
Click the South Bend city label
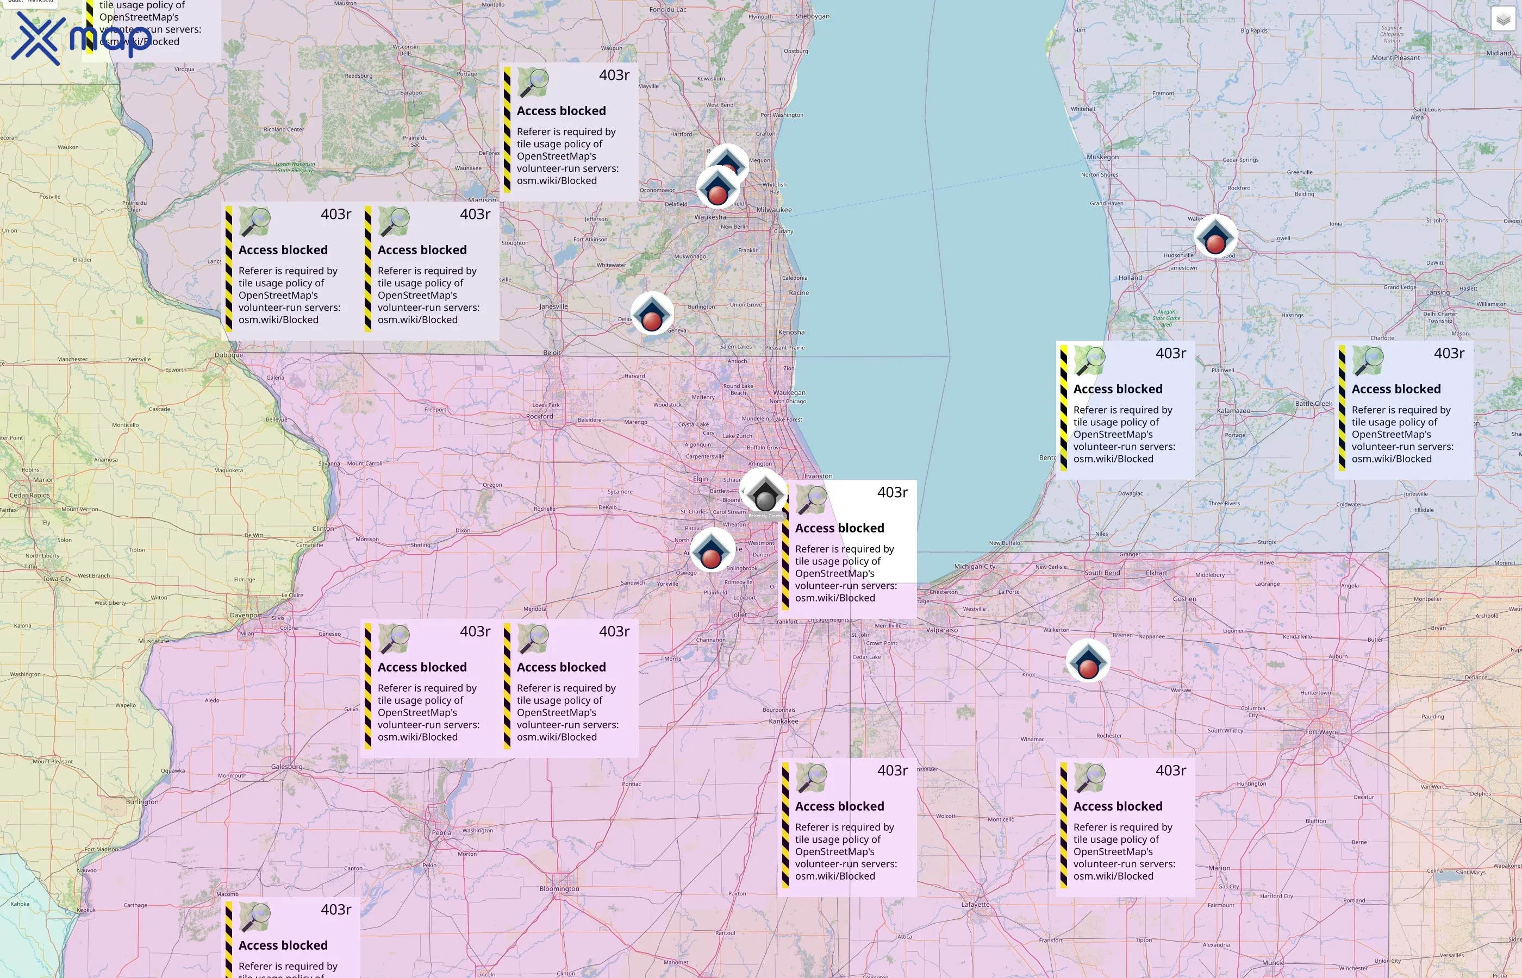click(1102, 573)
